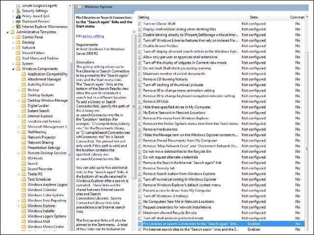Click policy icon for Maximum allowed Recycle Bin size

[x=140, y=213]
